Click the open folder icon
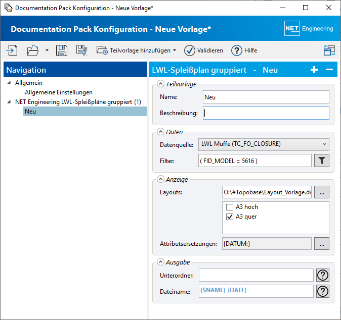 click(x=33, y=50)
